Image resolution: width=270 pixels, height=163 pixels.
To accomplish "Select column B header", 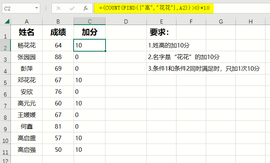I will coord(58,21).
